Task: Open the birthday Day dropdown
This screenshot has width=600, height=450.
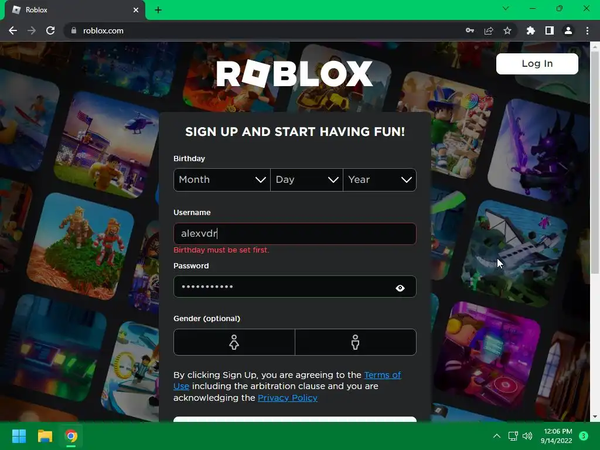Action: [307, 180]
